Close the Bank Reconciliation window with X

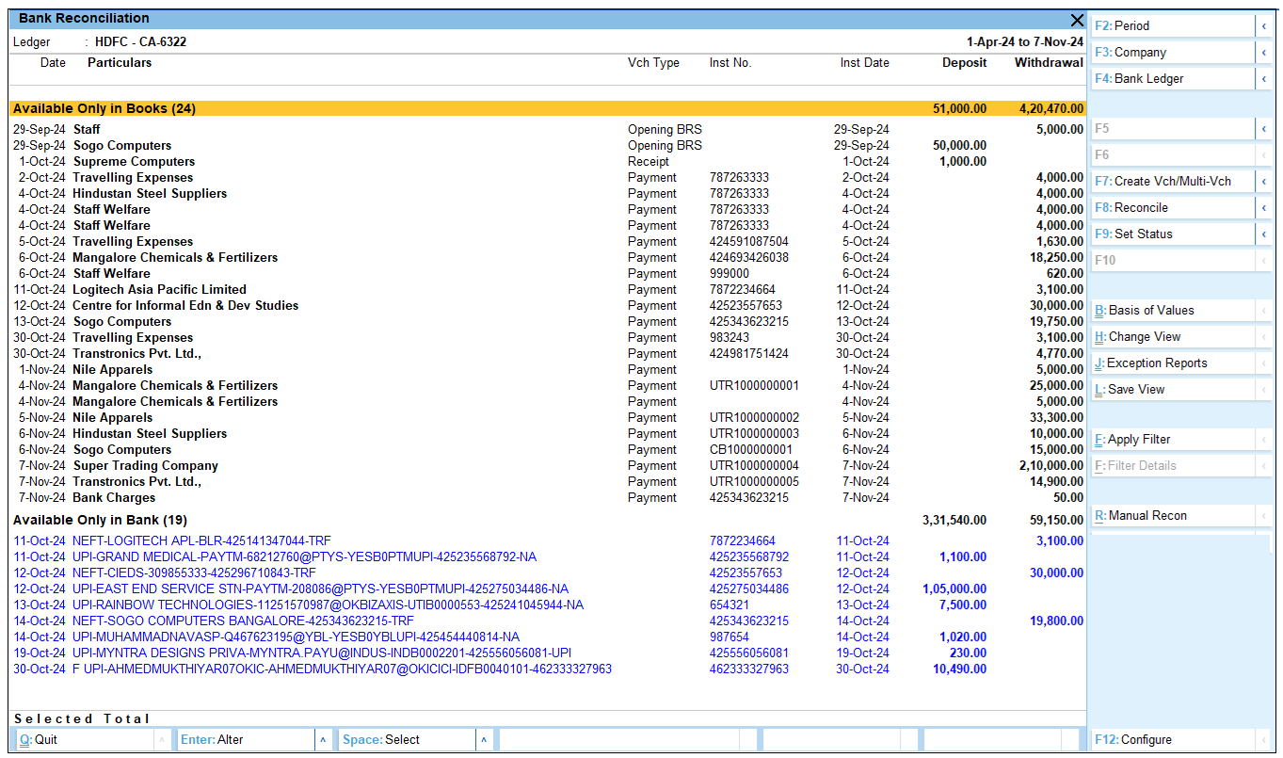click(x=1077, y=20)
